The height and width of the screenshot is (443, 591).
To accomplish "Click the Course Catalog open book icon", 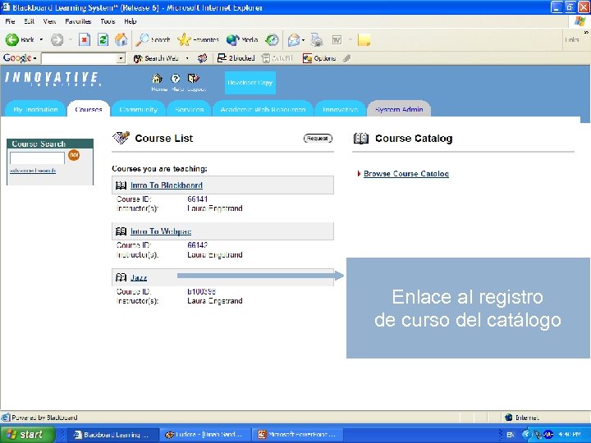I will 360,139.
